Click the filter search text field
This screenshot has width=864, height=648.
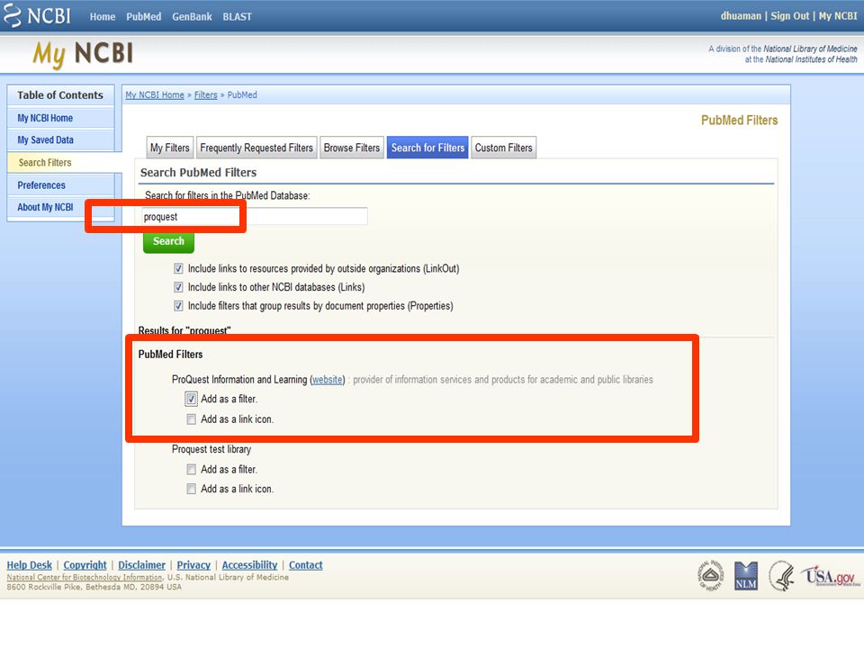[x=255, y=217]
